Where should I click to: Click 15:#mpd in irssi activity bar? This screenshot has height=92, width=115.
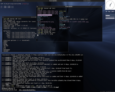56,87
